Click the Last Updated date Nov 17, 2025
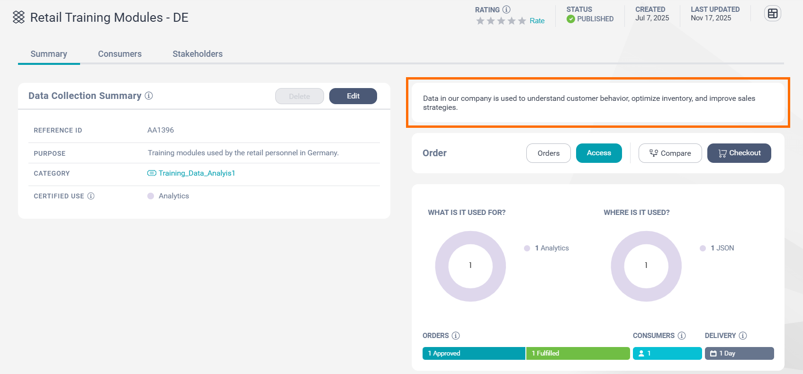 click(x=711, y=18)
